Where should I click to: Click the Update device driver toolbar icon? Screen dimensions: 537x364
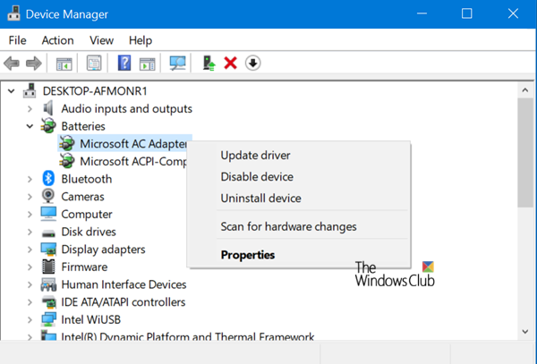[209, 63]
